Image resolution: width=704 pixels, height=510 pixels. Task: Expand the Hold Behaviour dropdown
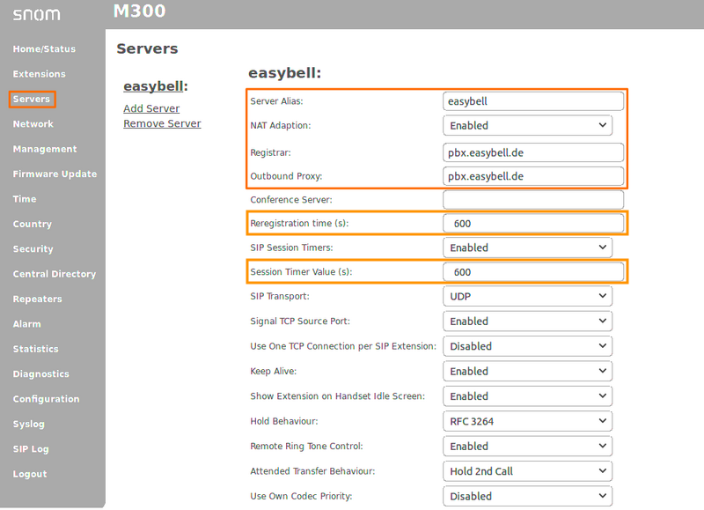527,422
